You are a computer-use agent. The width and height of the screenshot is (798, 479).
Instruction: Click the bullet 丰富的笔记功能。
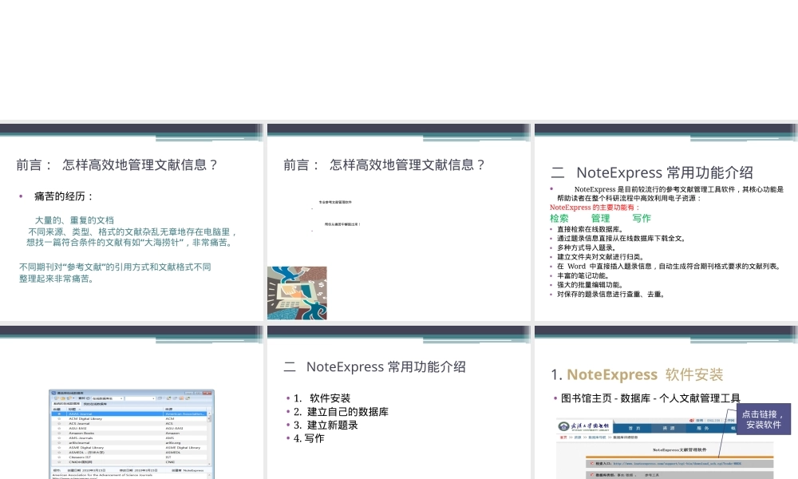(583, 276)
